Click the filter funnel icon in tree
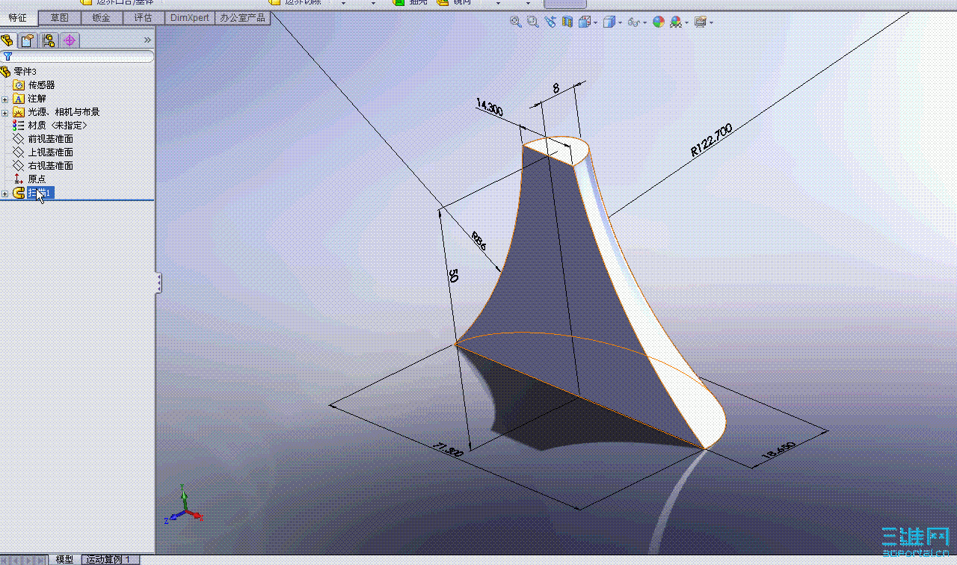 pos(7,56)
